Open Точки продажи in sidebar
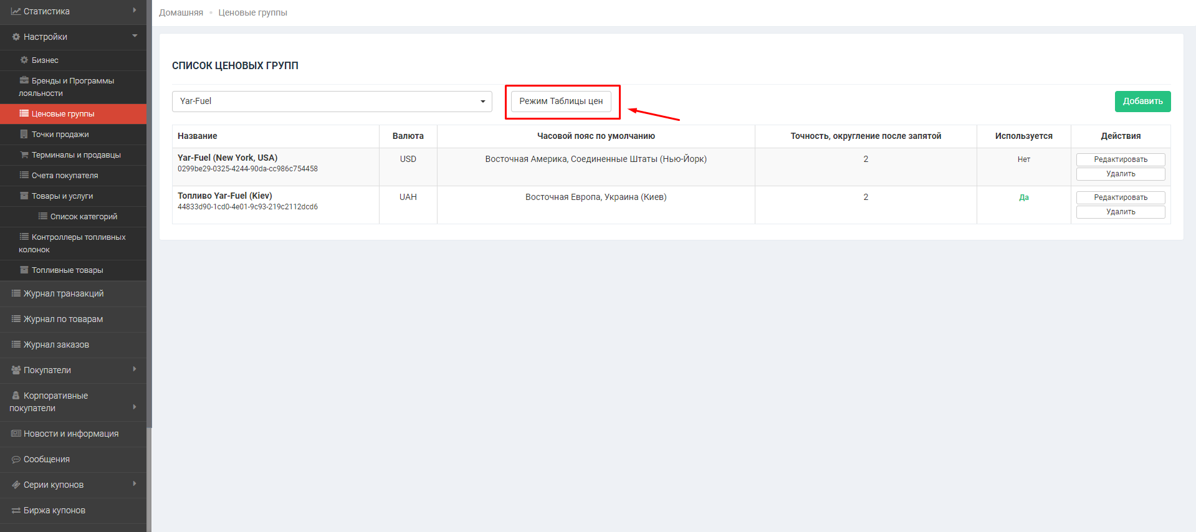Viewport: 1196px width, 532px height. point(60,135)
